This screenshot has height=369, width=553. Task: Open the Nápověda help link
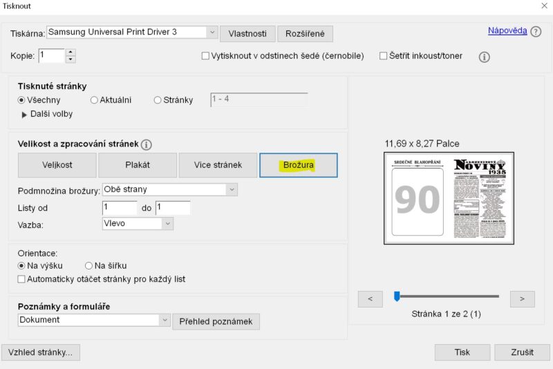(507, 30)
